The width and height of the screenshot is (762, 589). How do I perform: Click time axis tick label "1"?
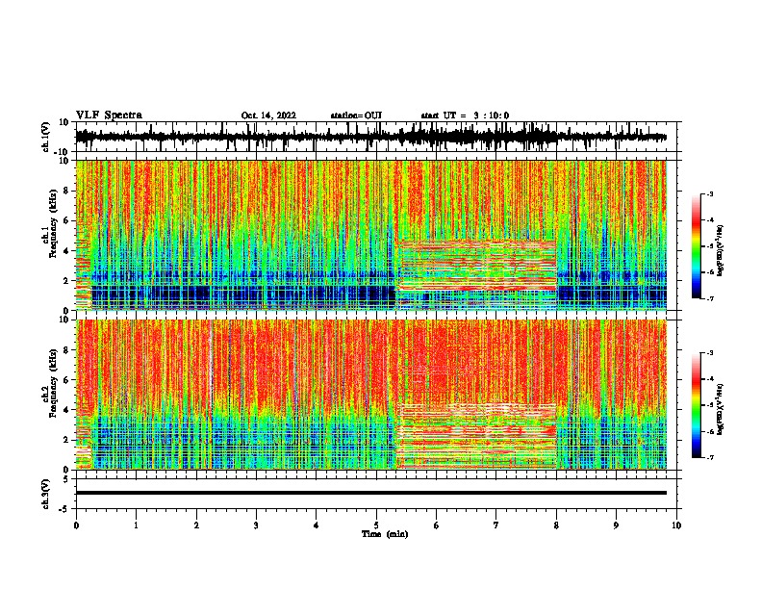136,525
